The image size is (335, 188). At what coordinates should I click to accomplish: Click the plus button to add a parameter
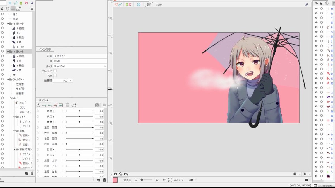click(x=93, y=180)
